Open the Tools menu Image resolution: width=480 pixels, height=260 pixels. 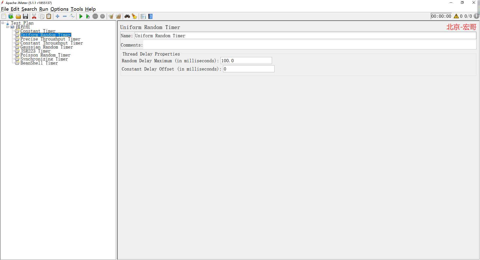coord(76,9)
